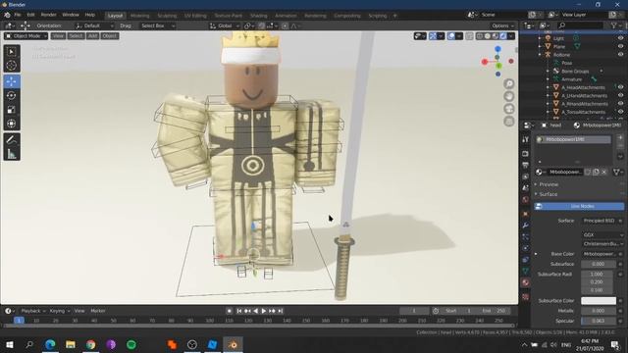
Task: Add material slot with plus button
Action: pyautogui.click(x=620, y=138)
